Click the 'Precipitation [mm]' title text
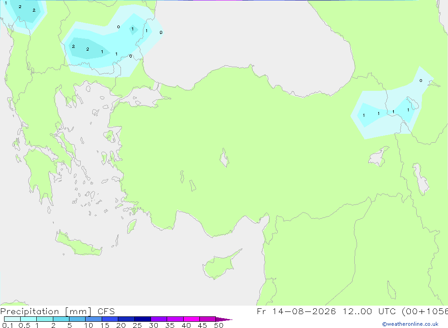448x328 pixels. (x=46, y=311)
